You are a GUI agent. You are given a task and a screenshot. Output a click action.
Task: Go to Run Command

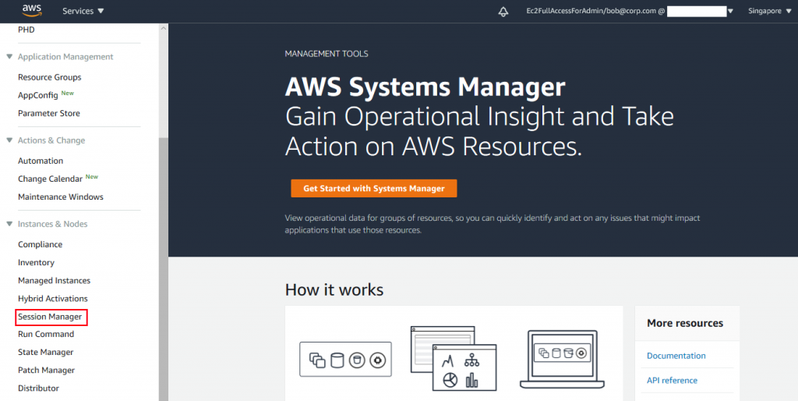pos(46,334)
